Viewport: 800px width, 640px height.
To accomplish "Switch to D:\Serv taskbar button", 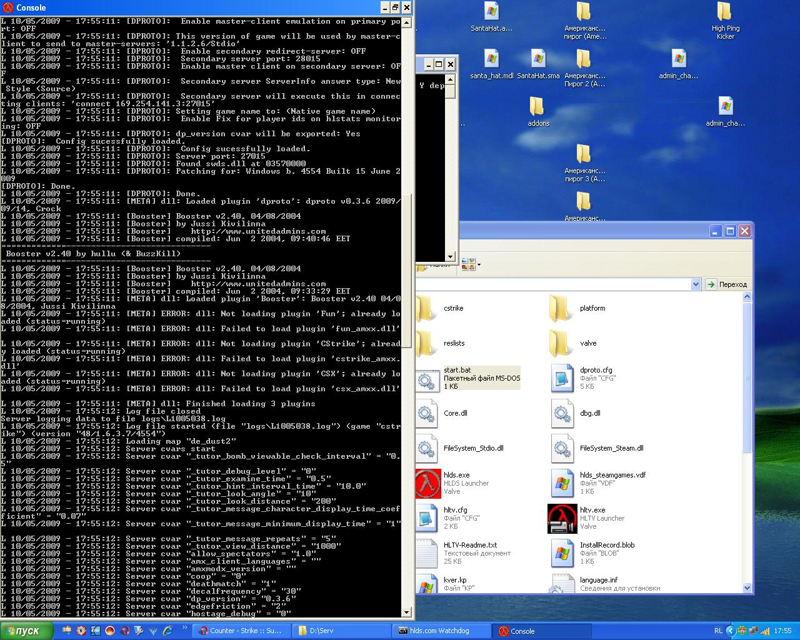I will 341,631.
